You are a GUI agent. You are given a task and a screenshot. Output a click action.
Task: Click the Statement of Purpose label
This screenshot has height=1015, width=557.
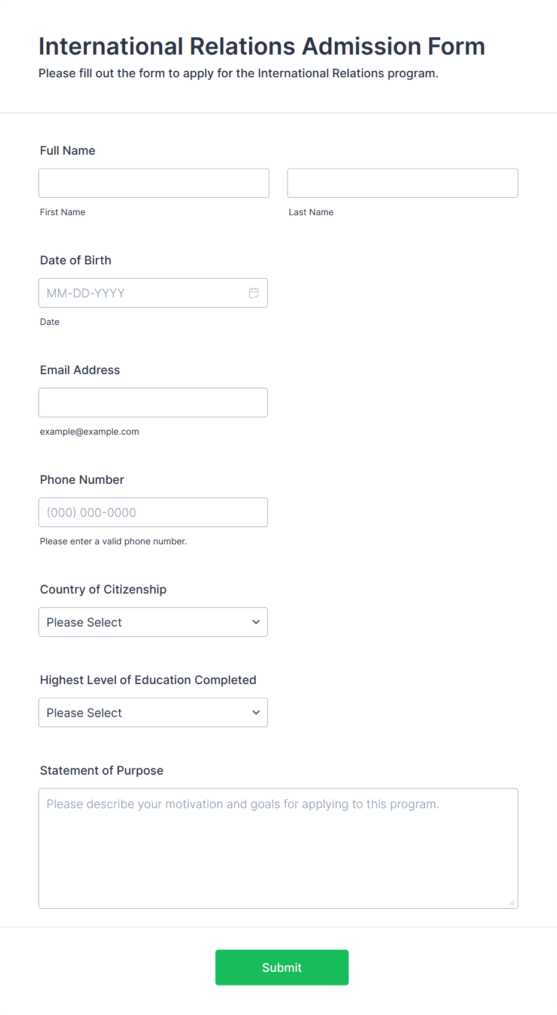point(102,770)
